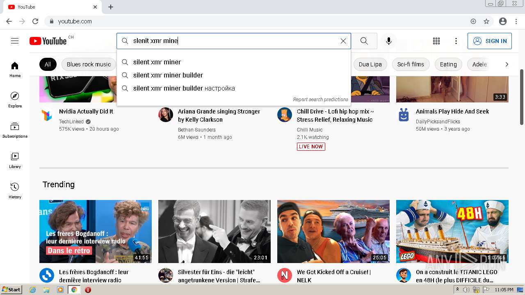The width and height of the screenshot is (525, 295).
Task: Choose suggestion 'silent xmr miner'
Action: click(x=234, y=62)
